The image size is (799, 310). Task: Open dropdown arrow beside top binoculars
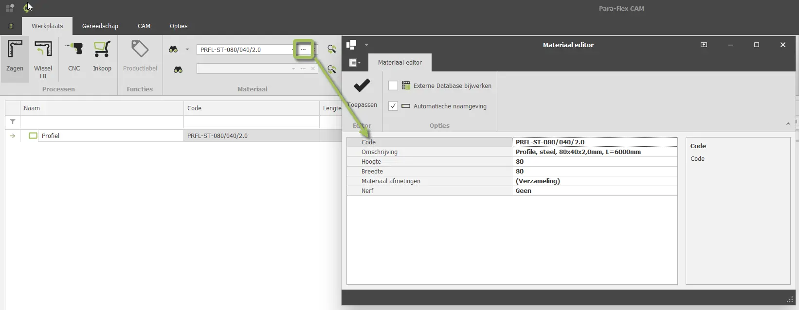tap(187, 50)
